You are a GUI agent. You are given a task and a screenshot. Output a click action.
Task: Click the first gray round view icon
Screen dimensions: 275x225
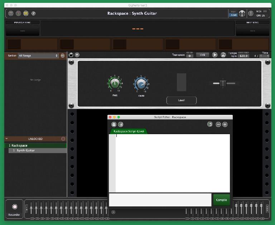[x=11, y=13]
